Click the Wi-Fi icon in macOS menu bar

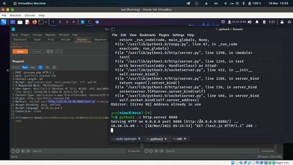click(225, 3)
